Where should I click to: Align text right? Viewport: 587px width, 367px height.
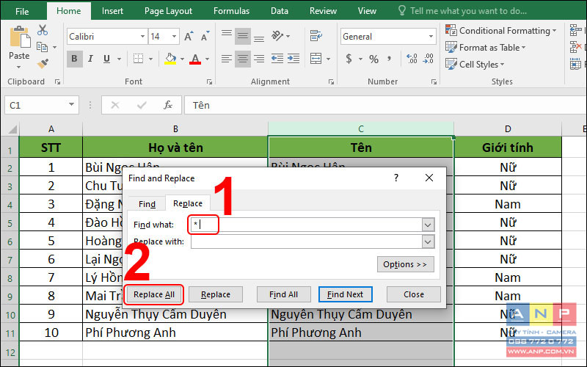(x=259, y=59)
